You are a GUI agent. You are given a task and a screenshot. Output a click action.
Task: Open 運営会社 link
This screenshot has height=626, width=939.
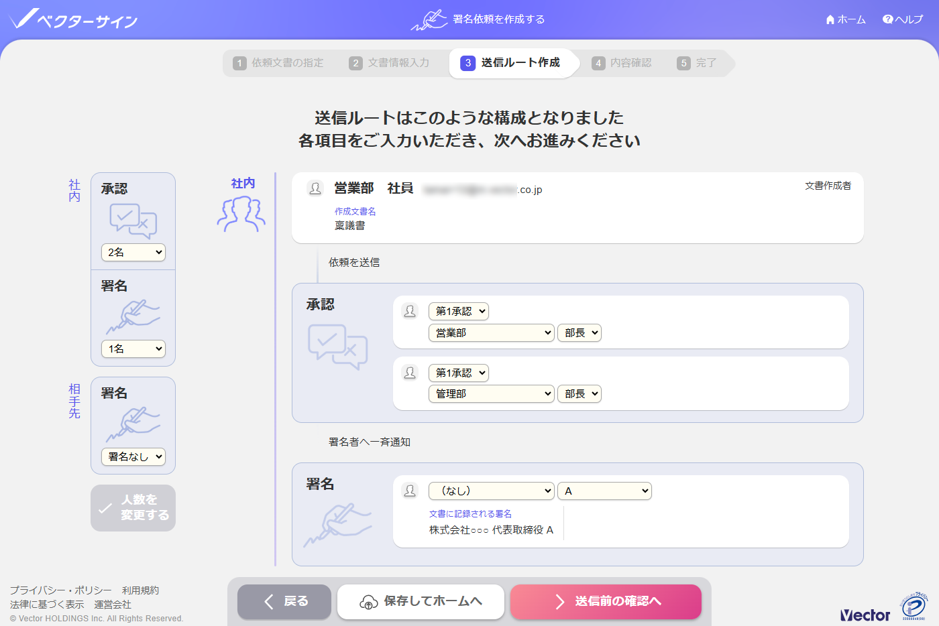pos(113,605)
